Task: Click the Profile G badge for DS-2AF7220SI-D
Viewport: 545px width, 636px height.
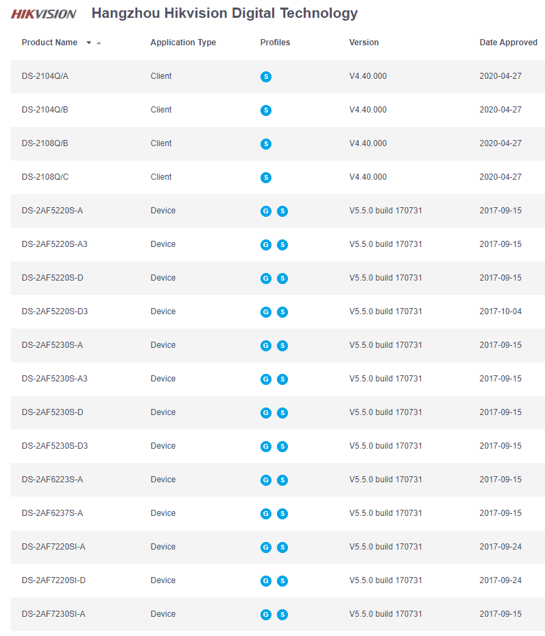Action: (266, 581)
